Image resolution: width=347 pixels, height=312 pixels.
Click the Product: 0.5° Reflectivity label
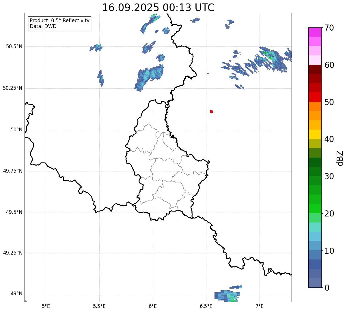click(x=59, y=20)
